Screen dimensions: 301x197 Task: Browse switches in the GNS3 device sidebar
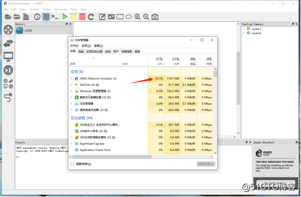click(8, 43)
